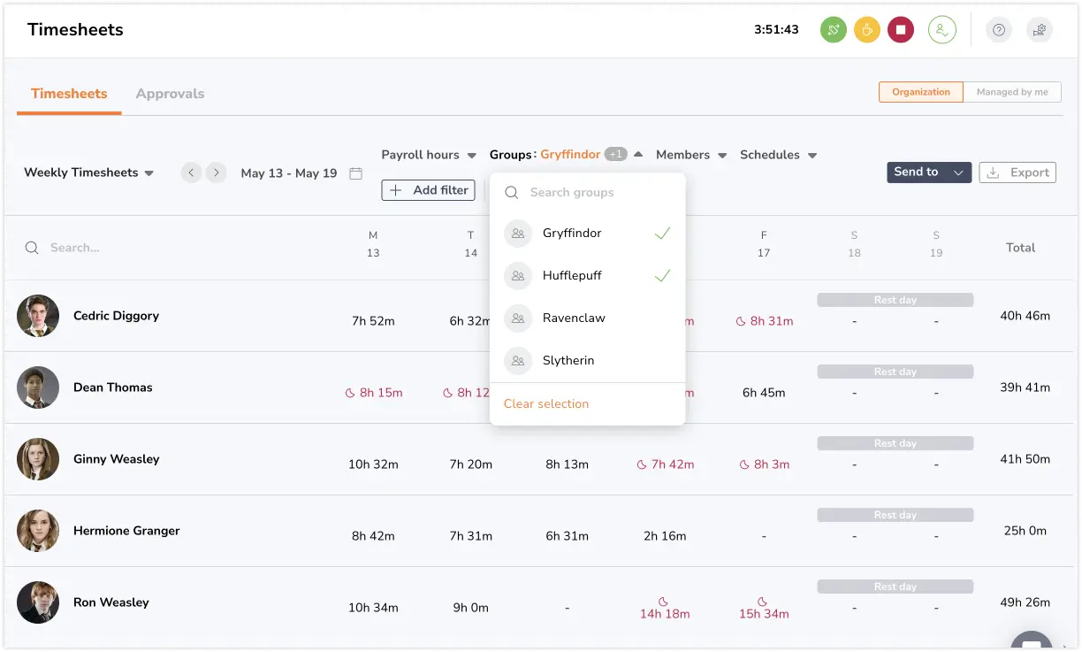Switch view to Managed by me
Viewport: 1082px width, 652px height.
click(1012, 91)
